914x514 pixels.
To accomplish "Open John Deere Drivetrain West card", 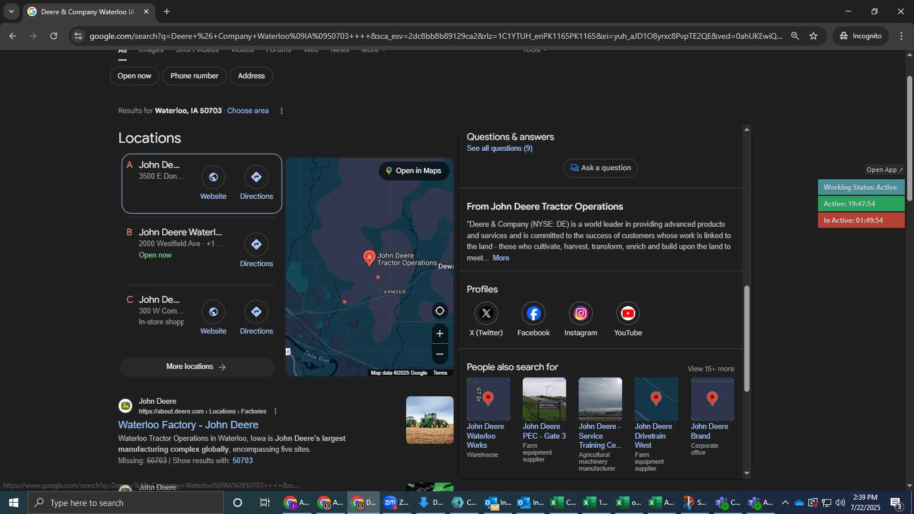I will 656,425.
